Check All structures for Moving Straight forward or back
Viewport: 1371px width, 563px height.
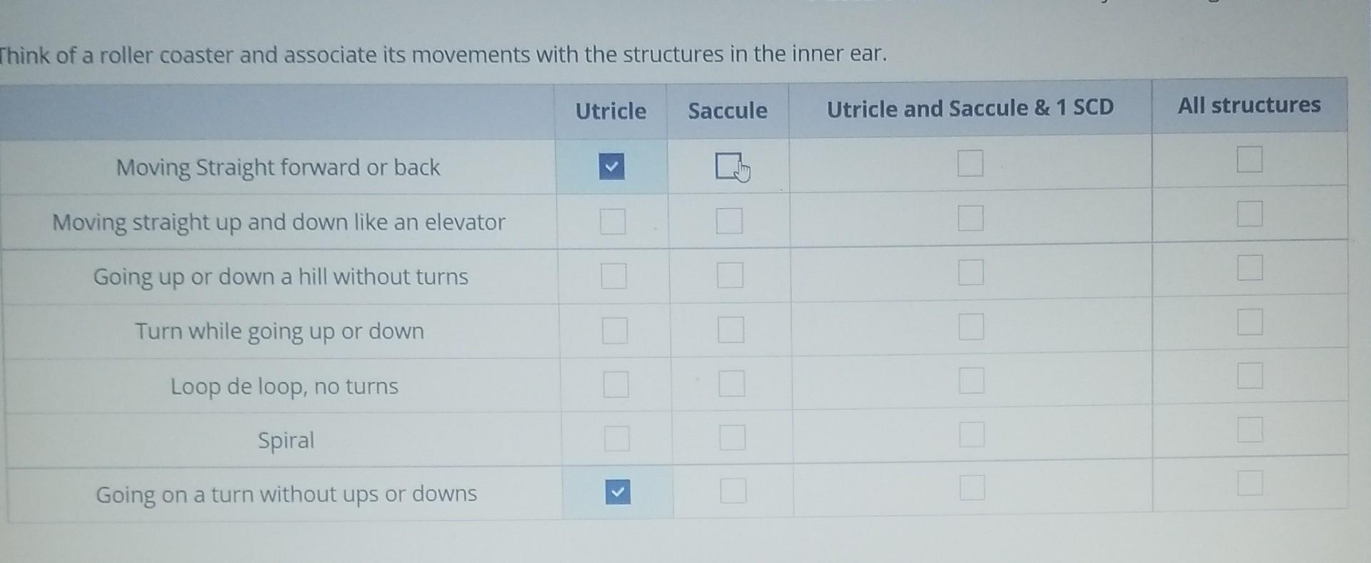[x=1250, y=159]
